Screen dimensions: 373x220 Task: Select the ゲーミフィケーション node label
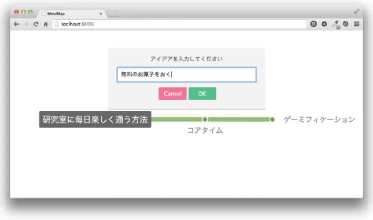[x=319, y=120]
